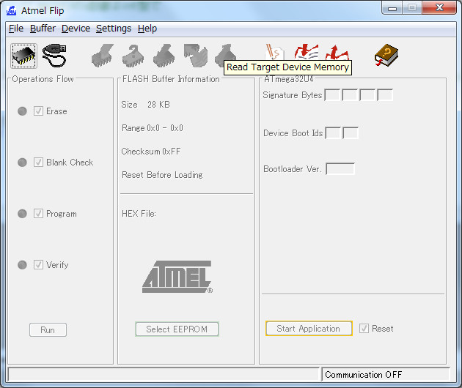The image size is (462, 388).
Task: Click the first Signature Bytes field
Action: point(332,95)
